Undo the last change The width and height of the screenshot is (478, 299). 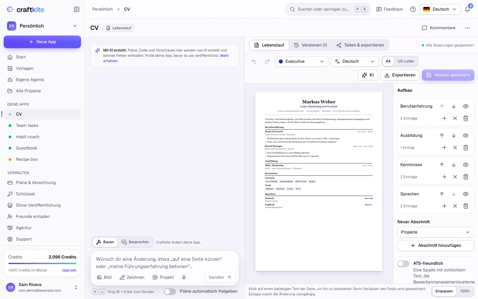254,61
